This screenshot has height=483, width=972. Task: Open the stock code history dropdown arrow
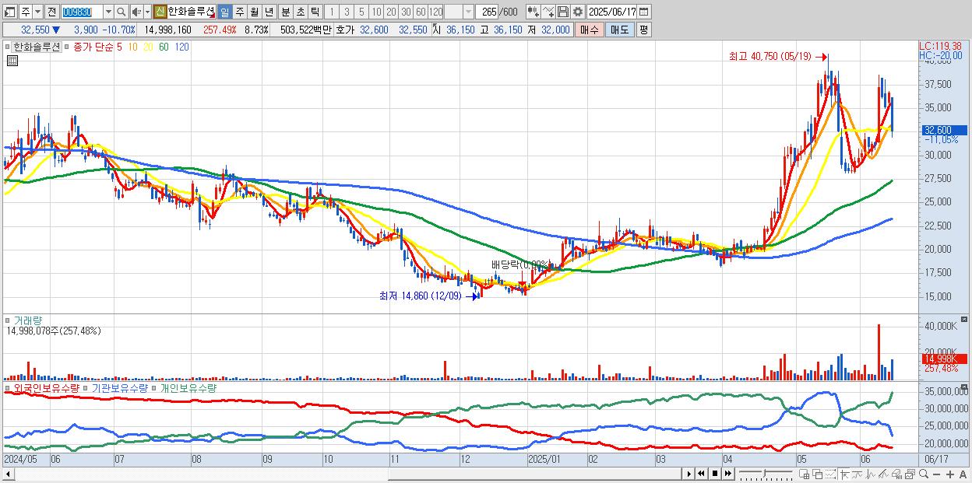pyautogui.click(x=108, y=12)
